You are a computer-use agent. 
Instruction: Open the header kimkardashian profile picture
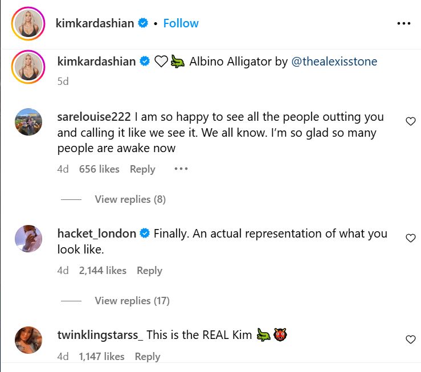pyautogui.click(x=27, y=23)
